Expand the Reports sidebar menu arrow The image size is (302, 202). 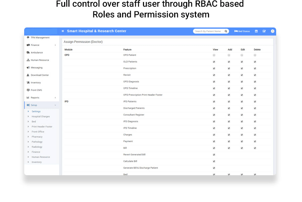[x=55, y=98]
